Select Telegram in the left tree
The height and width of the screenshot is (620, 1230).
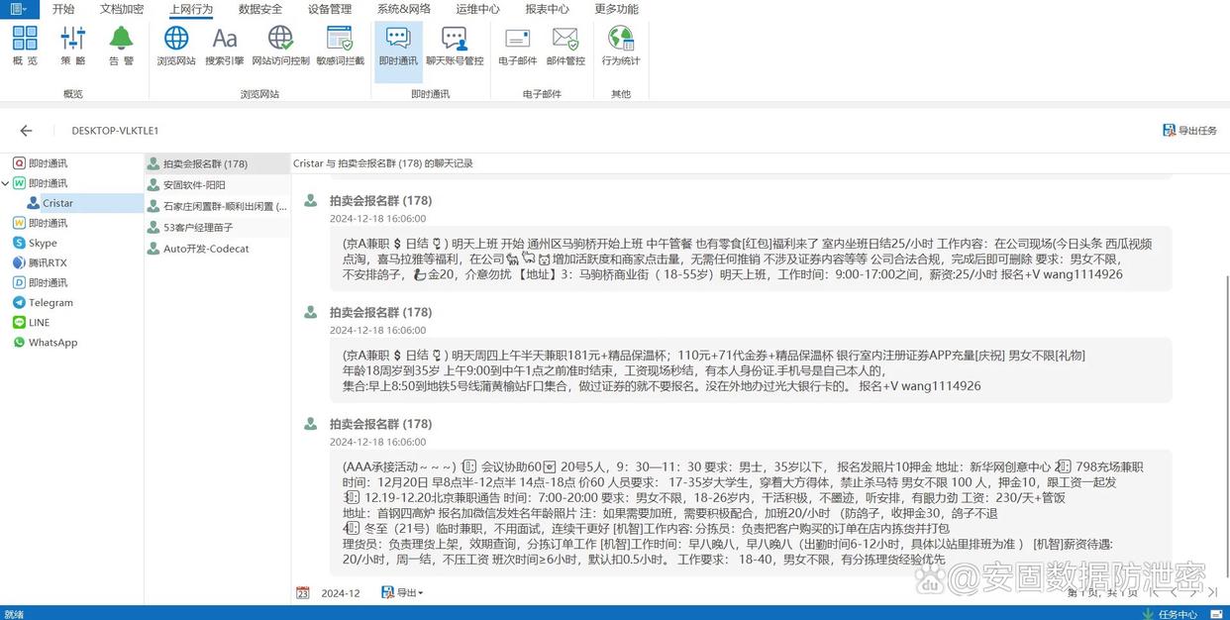pos(51,302)
